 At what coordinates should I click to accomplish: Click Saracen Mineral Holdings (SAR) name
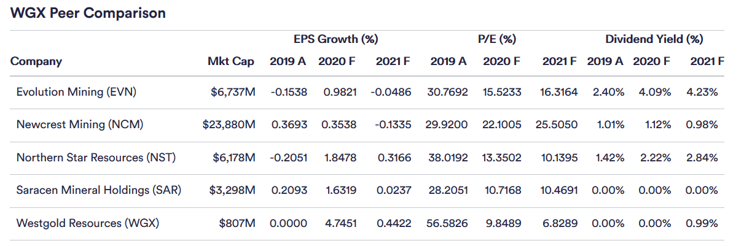[99, 190]
